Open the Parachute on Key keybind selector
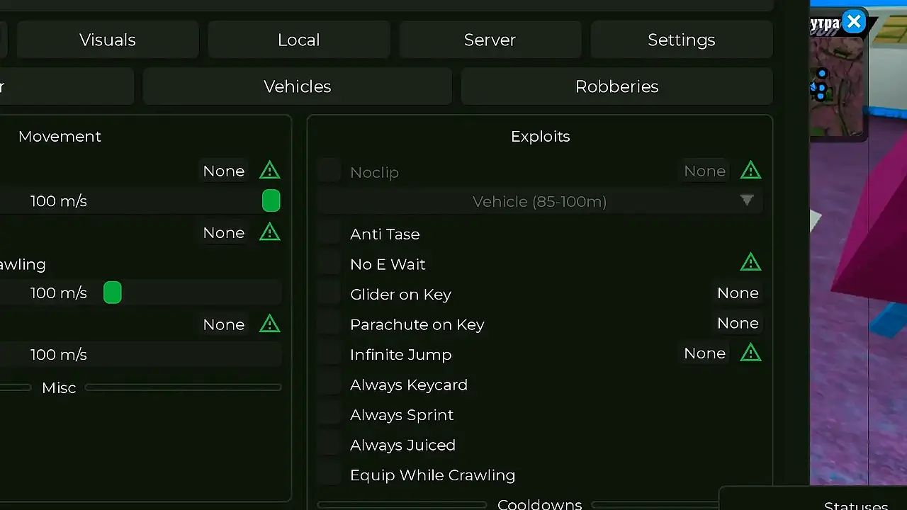The width and height of the screenshot is (907, 510). (738, 324)
